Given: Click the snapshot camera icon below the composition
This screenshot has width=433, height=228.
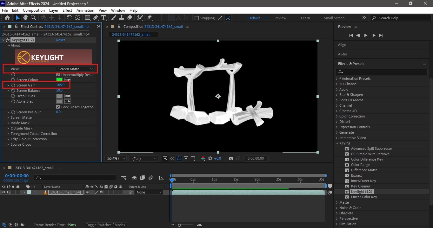Looking at the screenshot, I should click(231, 158).
